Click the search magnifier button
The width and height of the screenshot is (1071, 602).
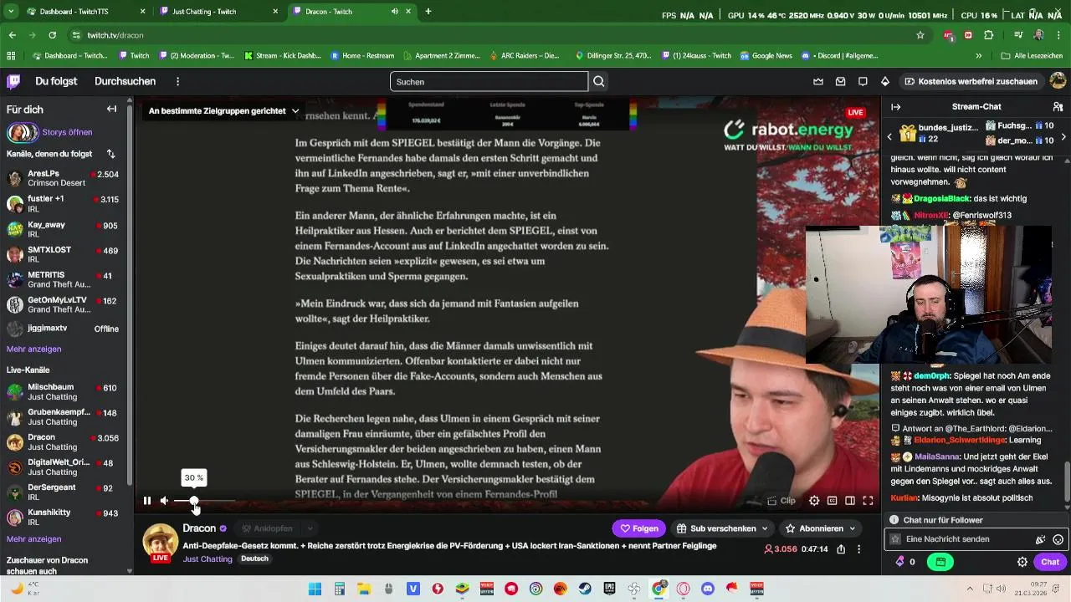[599, 81]
